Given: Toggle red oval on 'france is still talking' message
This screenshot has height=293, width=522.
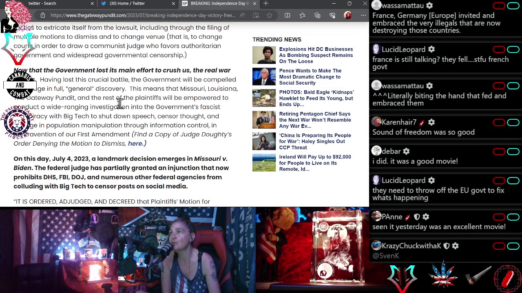Looking at the screenshot, I should [499, 50].
